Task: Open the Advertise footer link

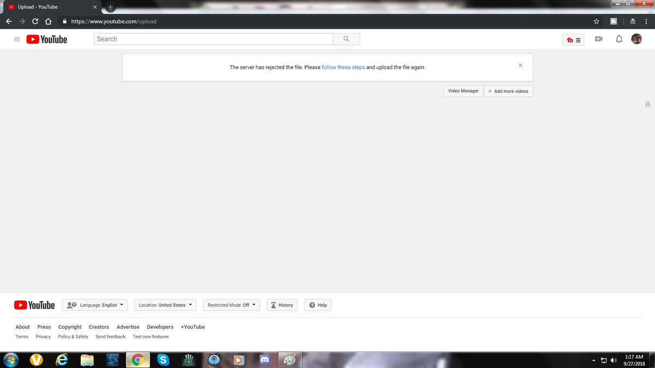Action: point(128,327)
